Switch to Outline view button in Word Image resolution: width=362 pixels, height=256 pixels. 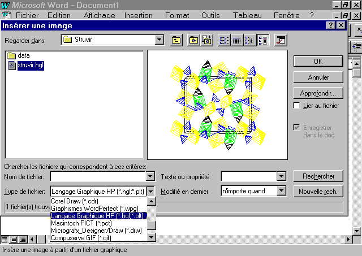click(x=23, y=240)
